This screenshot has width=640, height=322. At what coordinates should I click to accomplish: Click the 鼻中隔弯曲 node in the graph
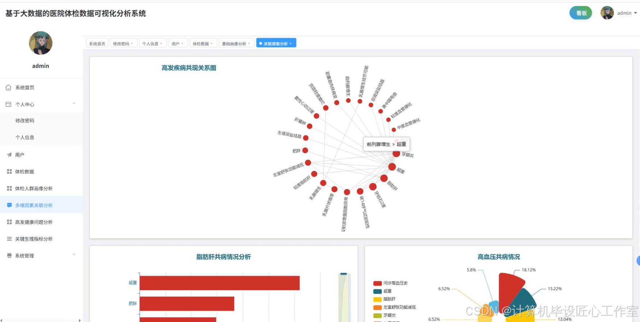(x=381, y=111)
